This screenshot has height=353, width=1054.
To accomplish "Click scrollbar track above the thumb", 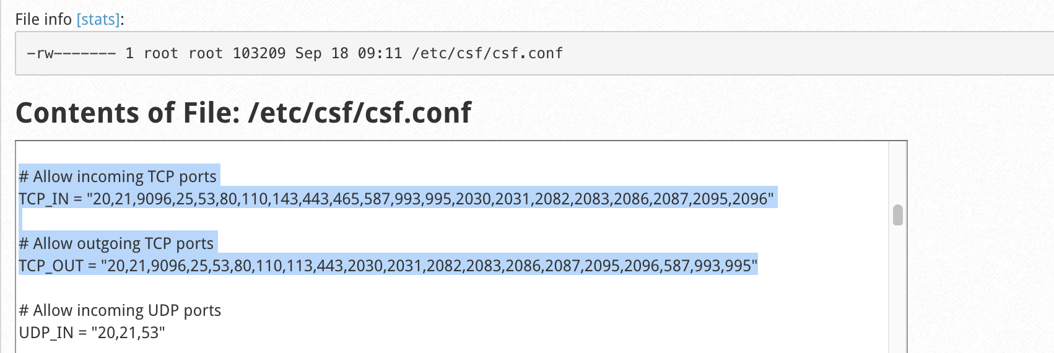I will tap(897, 173).
